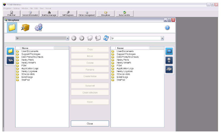Screen dimensions: 221x134
Task: Open the gears settings icon in SDexplorer
Action: [x=38, y=28]
